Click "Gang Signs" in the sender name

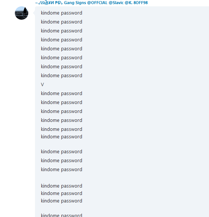75,3
